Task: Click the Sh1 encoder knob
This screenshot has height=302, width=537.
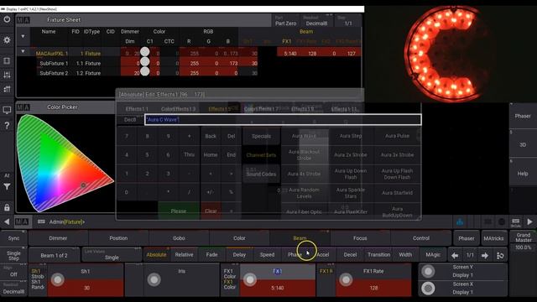Action: pyautogui.click(x=58, y=279)
